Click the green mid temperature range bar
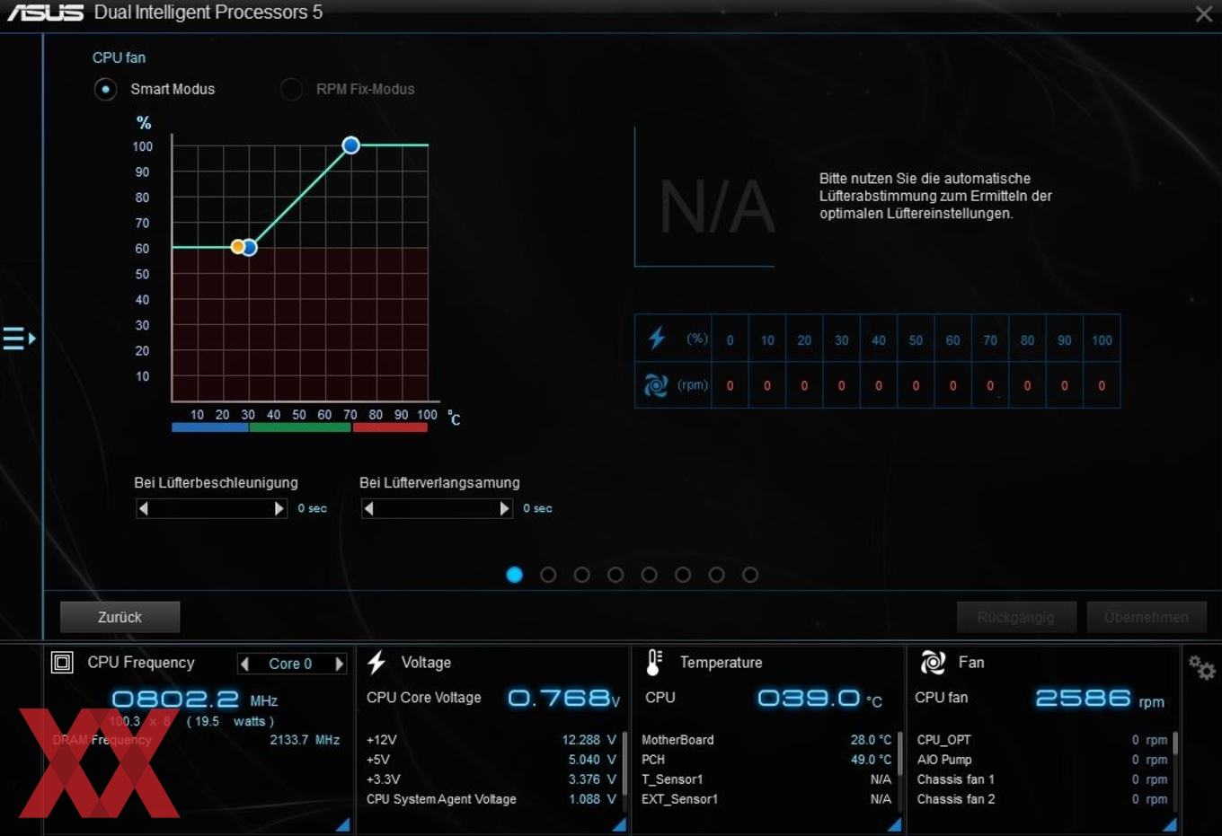The width and height of the screenshot is (1222, 836). pyautogui.click(x=300, y=428)
